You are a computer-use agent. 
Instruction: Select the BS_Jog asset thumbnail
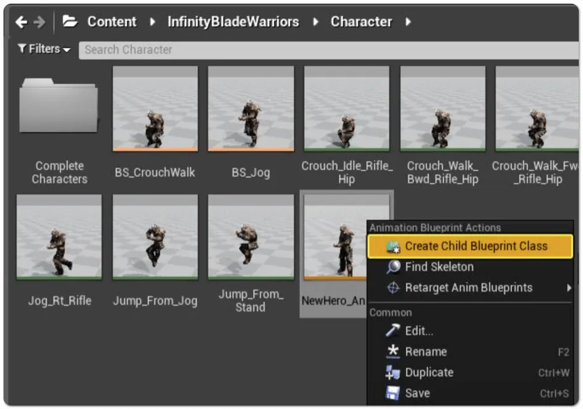click(250, 109)
